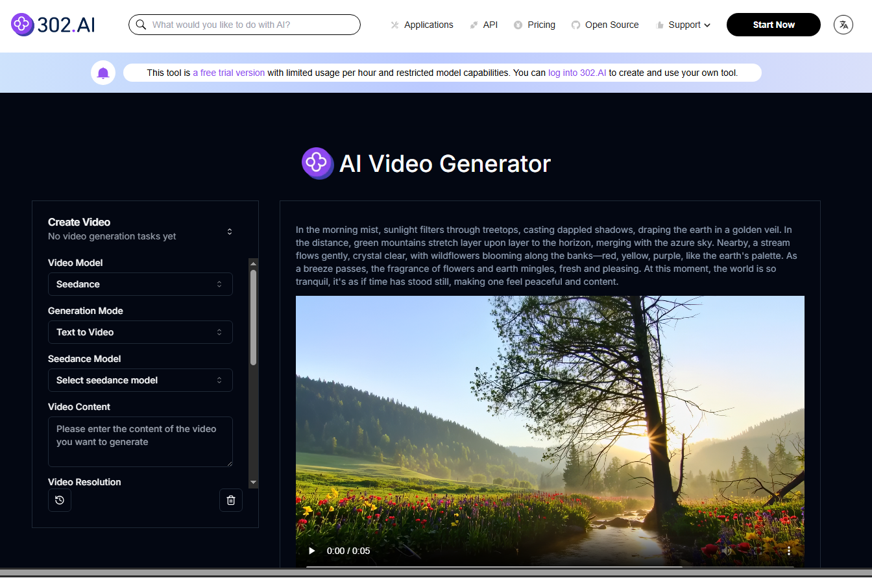Follow the 'log into 302.AI' link

pos(577,73)
